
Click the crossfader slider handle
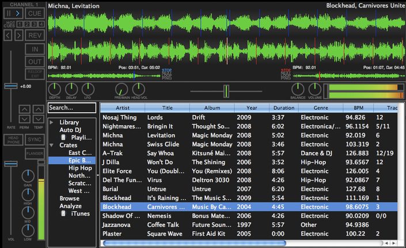pos(226,90)
